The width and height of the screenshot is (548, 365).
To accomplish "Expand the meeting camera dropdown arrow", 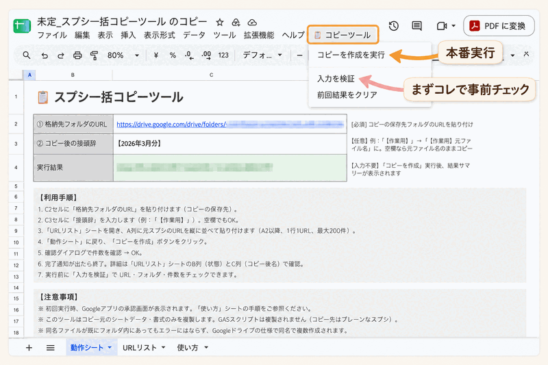I will coord(453,26).
